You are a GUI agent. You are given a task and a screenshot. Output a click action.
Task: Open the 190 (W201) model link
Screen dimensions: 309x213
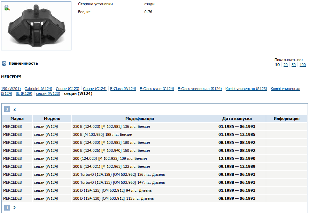(x=11, y=89)
